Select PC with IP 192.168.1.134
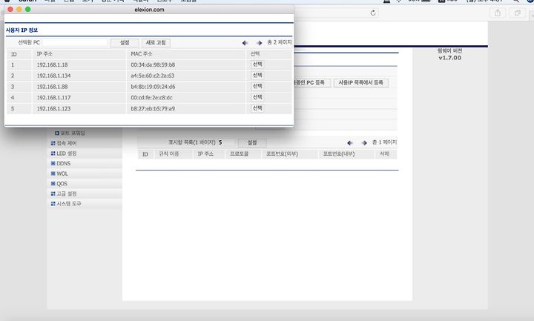This screenshot has height=321, width=534. pyautogui.click(x=257, y=75)
